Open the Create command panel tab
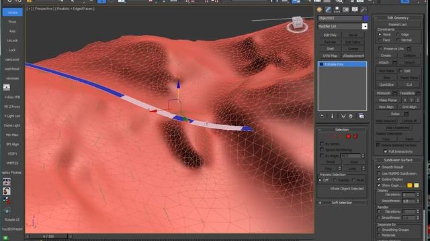 (319, 9)
